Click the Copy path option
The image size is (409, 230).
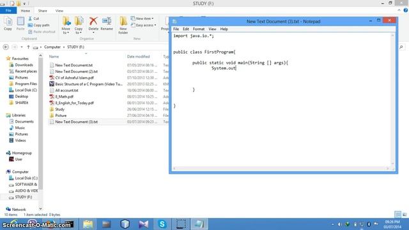pos(38,25)
